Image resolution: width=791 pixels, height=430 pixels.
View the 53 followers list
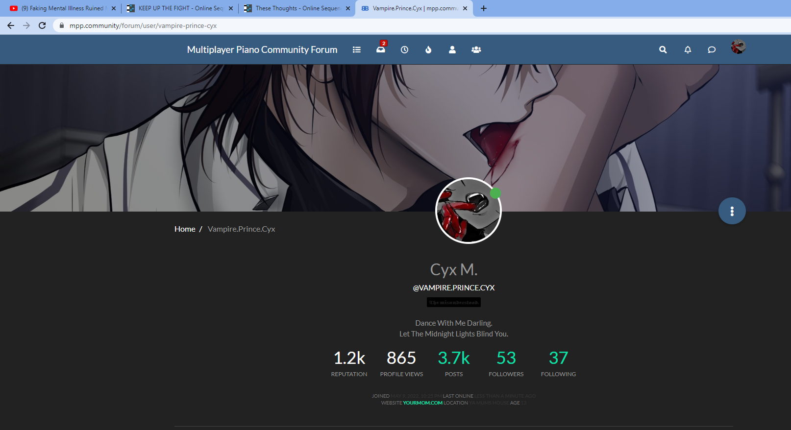point(506,358)
